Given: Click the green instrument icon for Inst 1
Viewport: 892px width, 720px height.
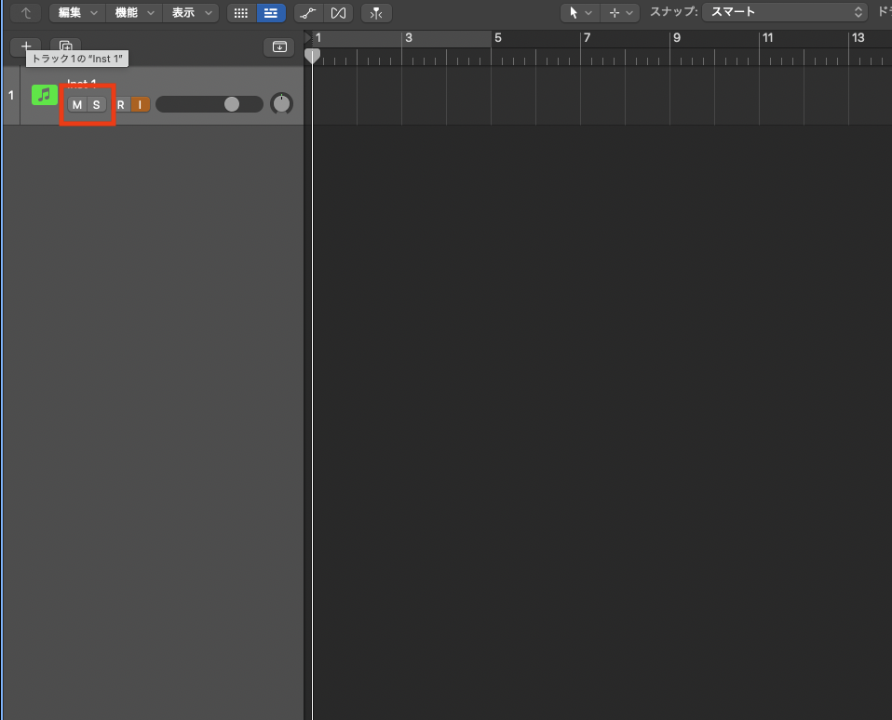Looking at the screenshot, I should [x=44, y=95].
